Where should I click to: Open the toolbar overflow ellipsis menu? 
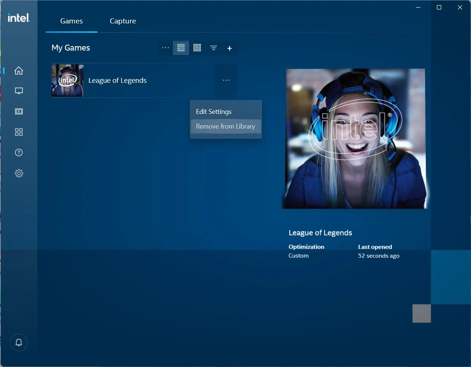(x=165, y=48)
